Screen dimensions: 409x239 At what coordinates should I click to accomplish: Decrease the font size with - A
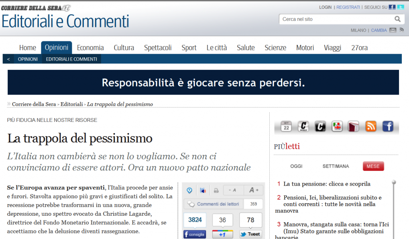point(234,190)
